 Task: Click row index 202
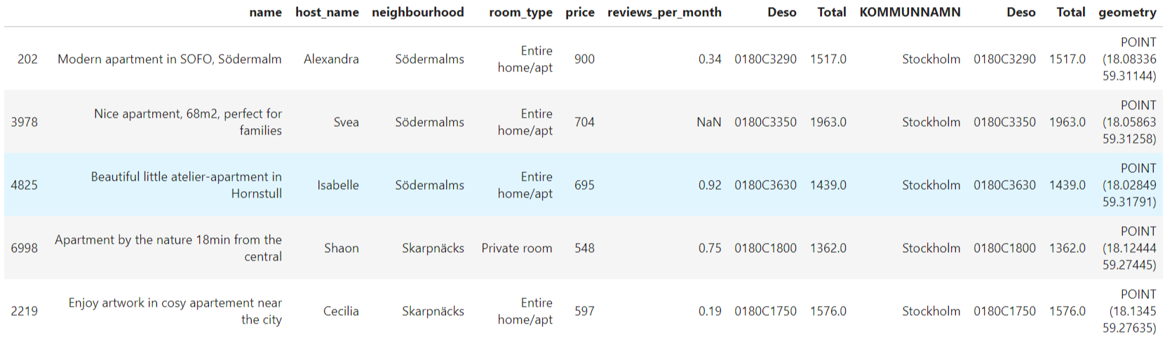tap(27, 59)
